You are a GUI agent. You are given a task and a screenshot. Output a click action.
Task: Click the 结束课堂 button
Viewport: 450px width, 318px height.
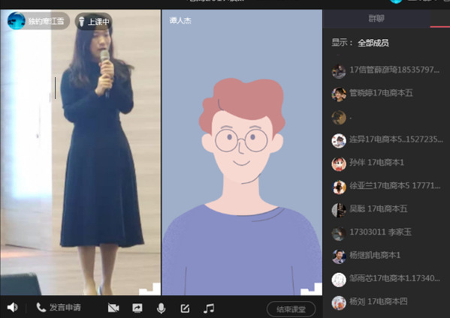coord(291,310)
